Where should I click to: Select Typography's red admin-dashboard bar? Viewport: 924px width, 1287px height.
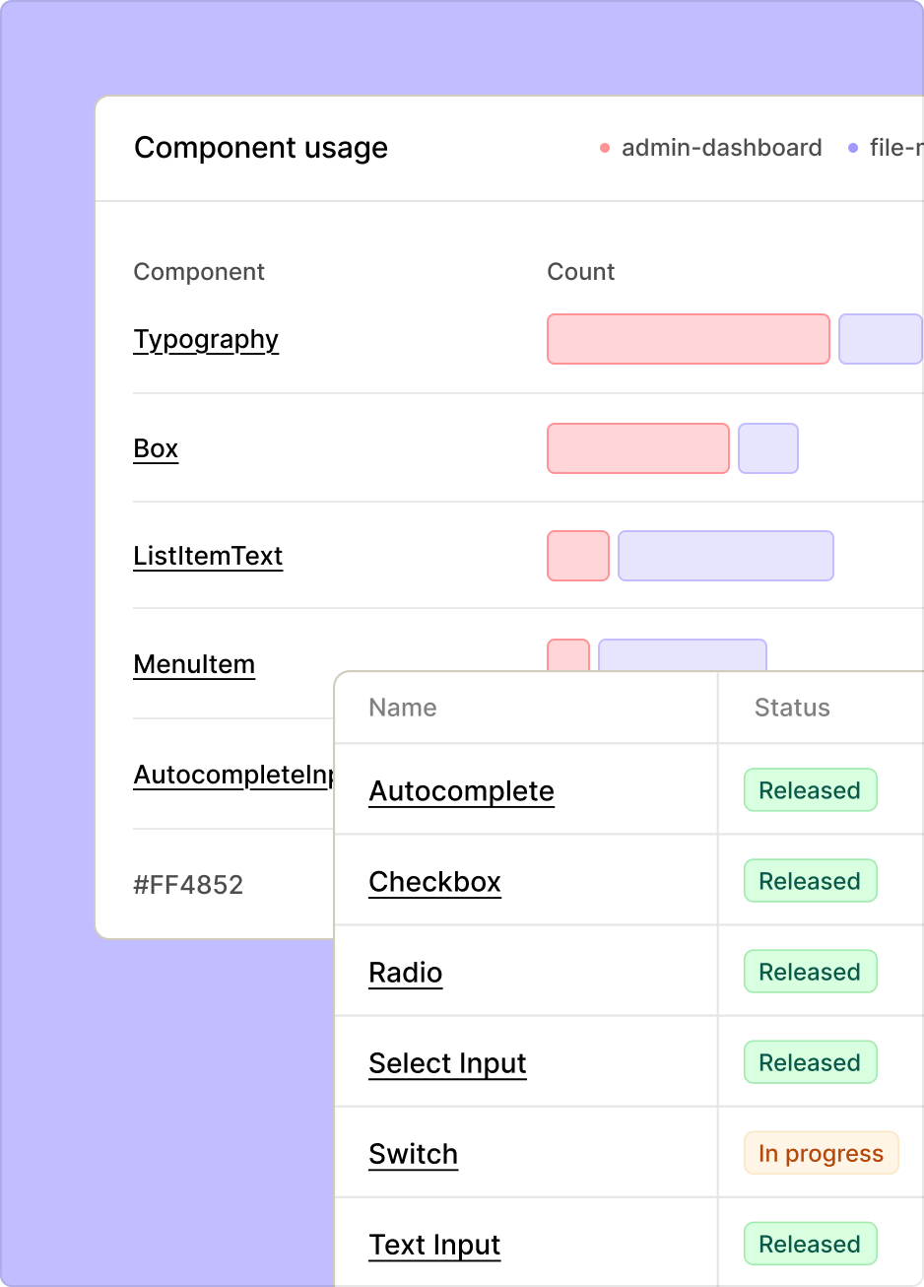click(689, 339)
